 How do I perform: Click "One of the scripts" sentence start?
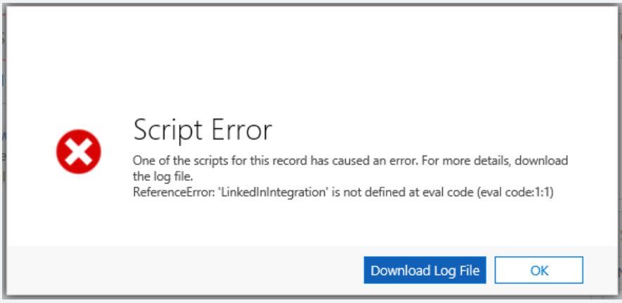(181, 161)
